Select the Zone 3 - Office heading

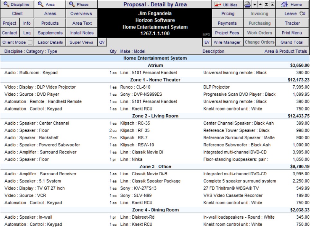[155, 166]
